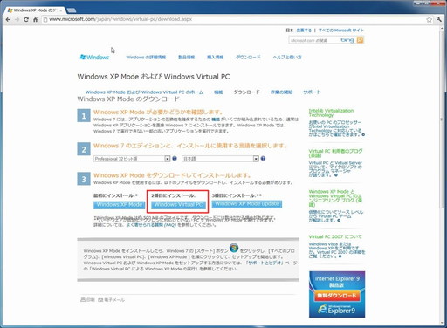Click the help icon beside edition dropdown
Screen dimensions: 447x328
175,159
